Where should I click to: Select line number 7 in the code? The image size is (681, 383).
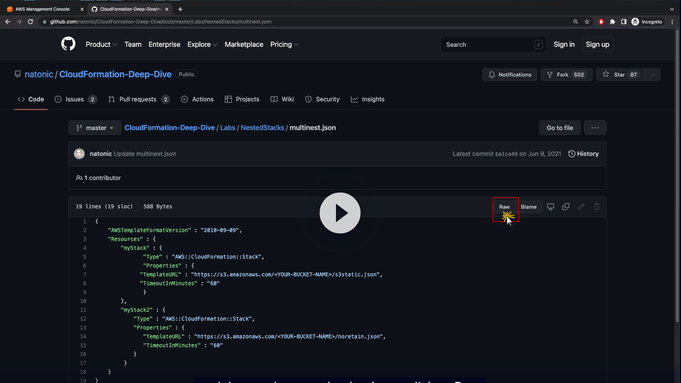(85, 274)
